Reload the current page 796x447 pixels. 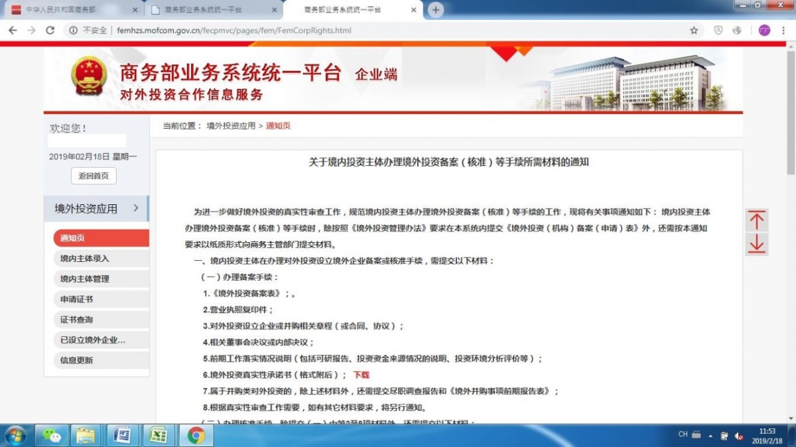click(x=50, y=31)
